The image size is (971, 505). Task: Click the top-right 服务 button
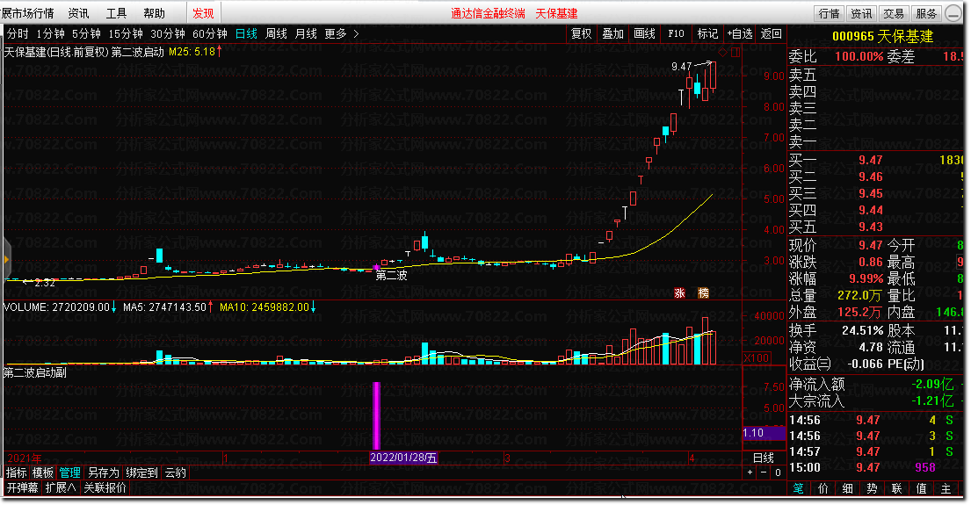(x=926, y=13)
